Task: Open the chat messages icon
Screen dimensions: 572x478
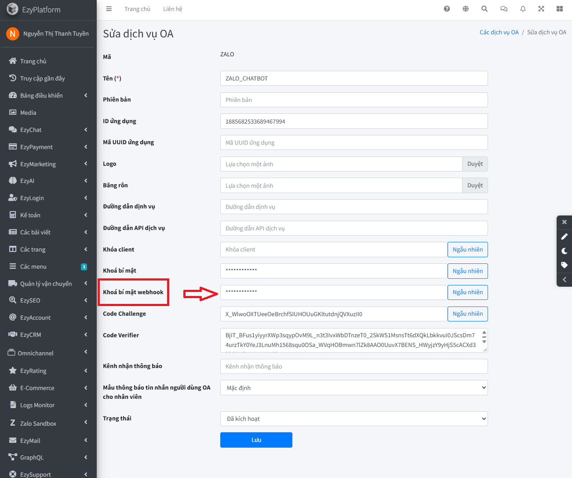Action: 504,9
